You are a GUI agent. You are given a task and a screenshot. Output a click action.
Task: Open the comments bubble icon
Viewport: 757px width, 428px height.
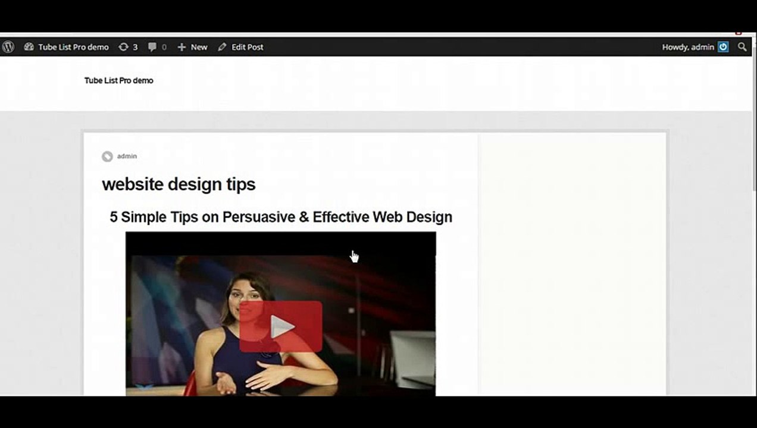[x=152, y=47]
